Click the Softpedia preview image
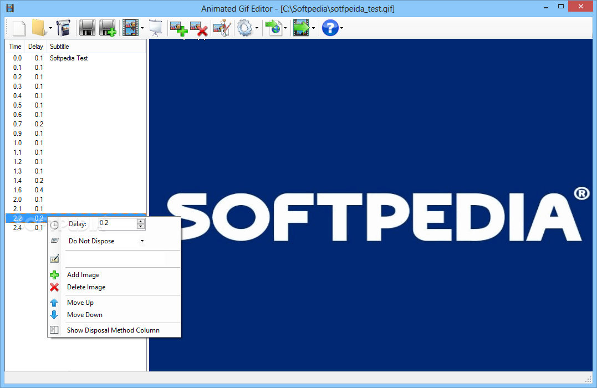This screenshot has width=597, height=388. (x=371, y=205)
